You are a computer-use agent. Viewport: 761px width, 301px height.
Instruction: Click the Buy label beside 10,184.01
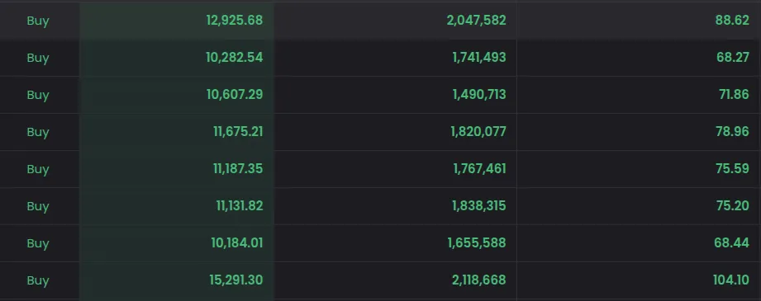pos(38,243)
